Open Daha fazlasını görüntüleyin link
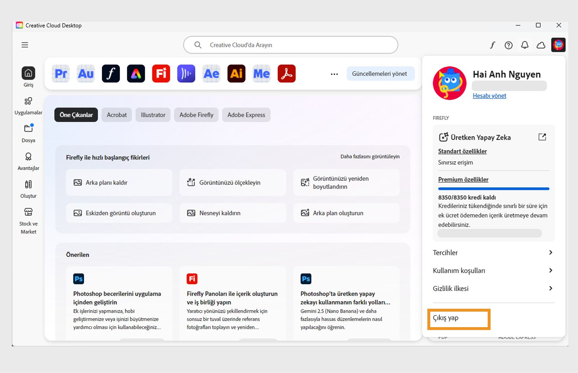The width and height of the screenshot is (578, 373). click(x=370, y=156)
